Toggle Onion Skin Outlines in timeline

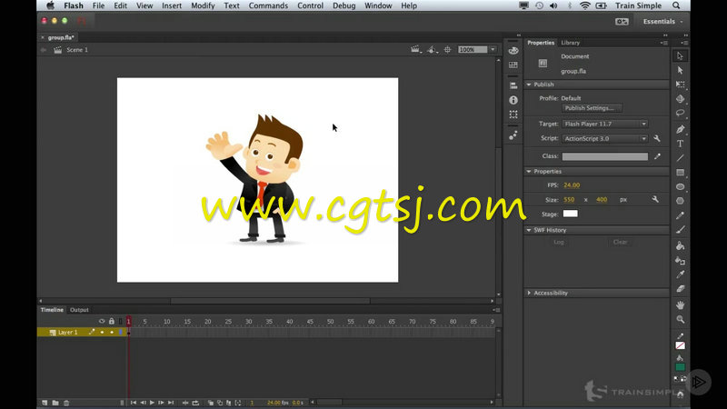tap(220, 403)
